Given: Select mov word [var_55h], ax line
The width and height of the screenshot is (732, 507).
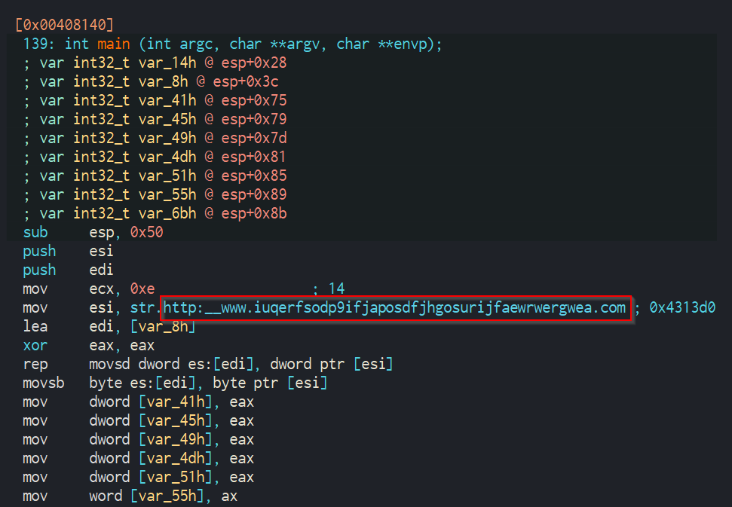Looking at the screenshot, I should pos(130,496).
